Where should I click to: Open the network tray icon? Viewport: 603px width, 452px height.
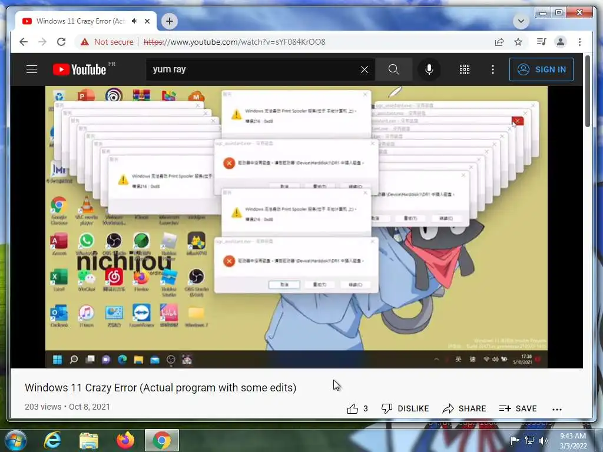[x=529, y=440]
